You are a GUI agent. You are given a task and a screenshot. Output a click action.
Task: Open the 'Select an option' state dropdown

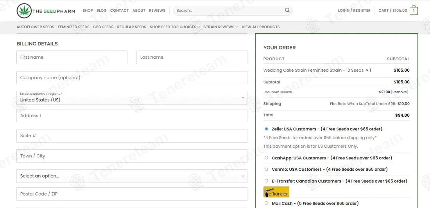tap(132, 176)
